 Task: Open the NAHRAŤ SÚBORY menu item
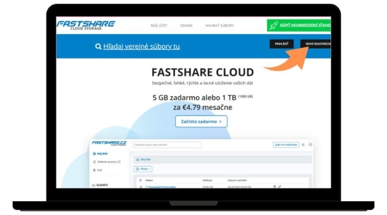click(219, 25)
